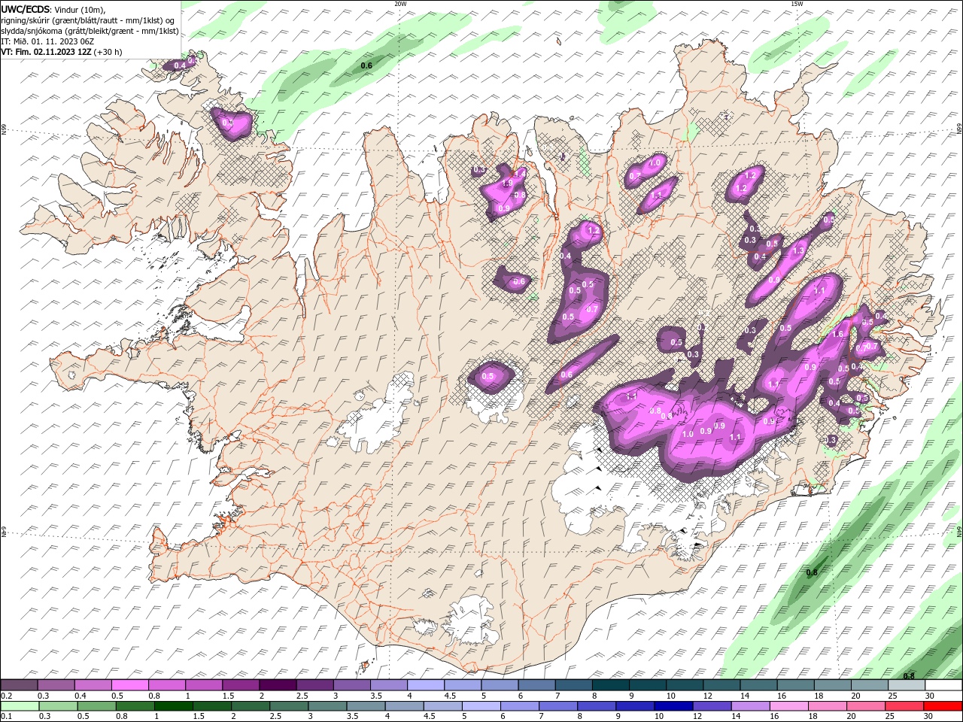The height and width of the screenshot is (722, 963).
Task: Click the 'rigning/skúrir (grænt/blátt/rautt' legend description line
Action: click(x=88, y=20)
